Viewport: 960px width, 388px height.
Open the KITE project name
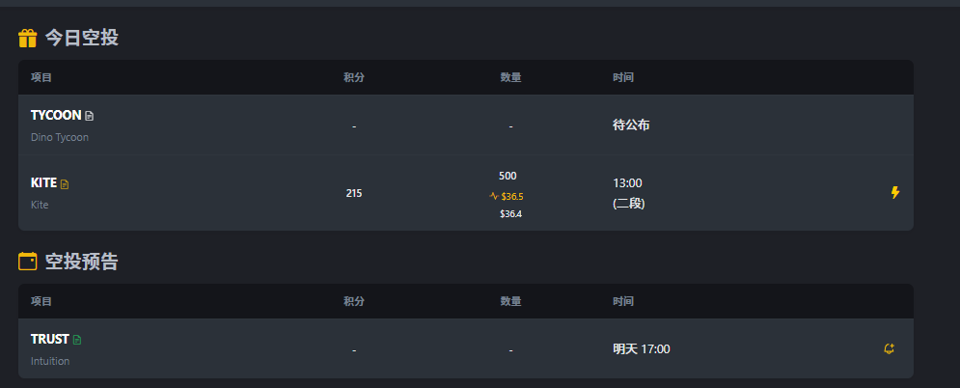coord(43,182)
